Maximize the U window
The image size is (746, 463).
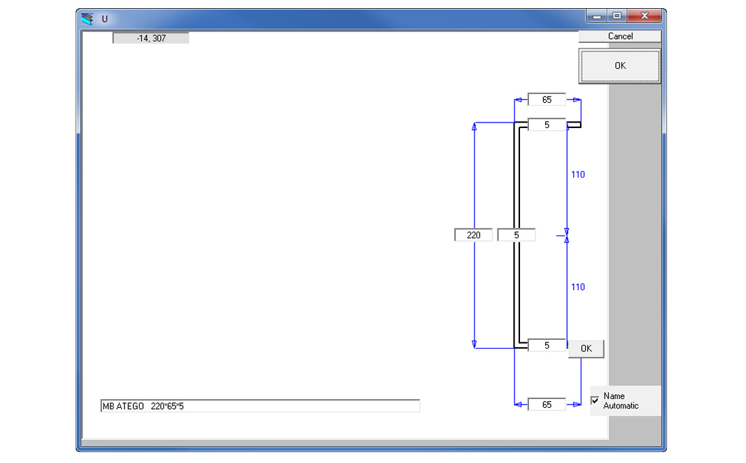pos(617,16)
